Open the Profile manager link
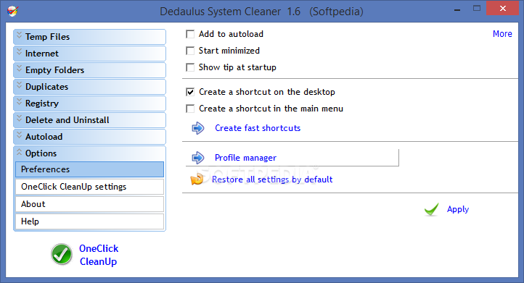 245,158
